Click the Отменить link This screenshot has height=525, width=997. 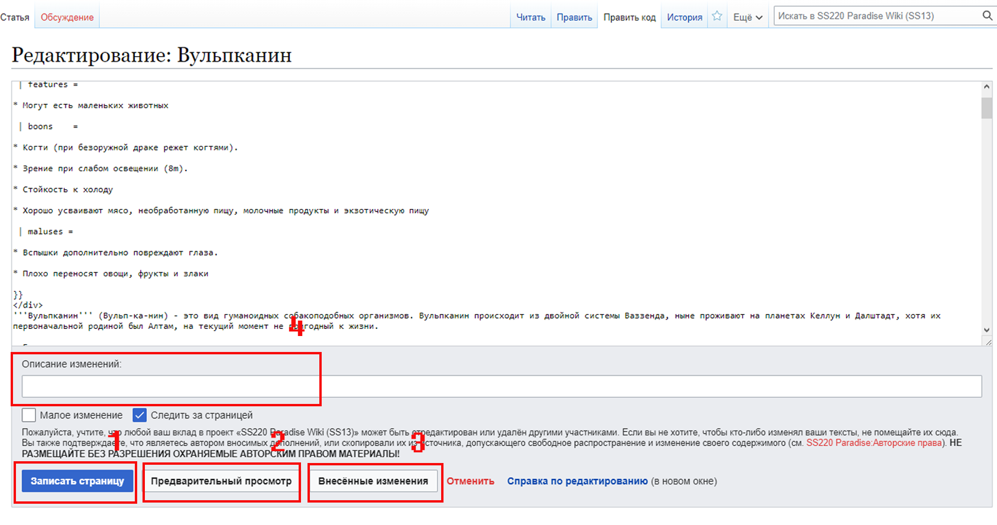pyautogui.click(x=470, y=481)
